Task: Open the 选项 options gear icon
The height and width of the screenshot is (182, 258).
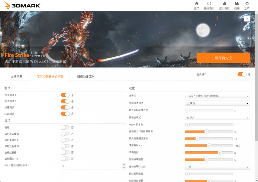Action: (x=247, y=6)
